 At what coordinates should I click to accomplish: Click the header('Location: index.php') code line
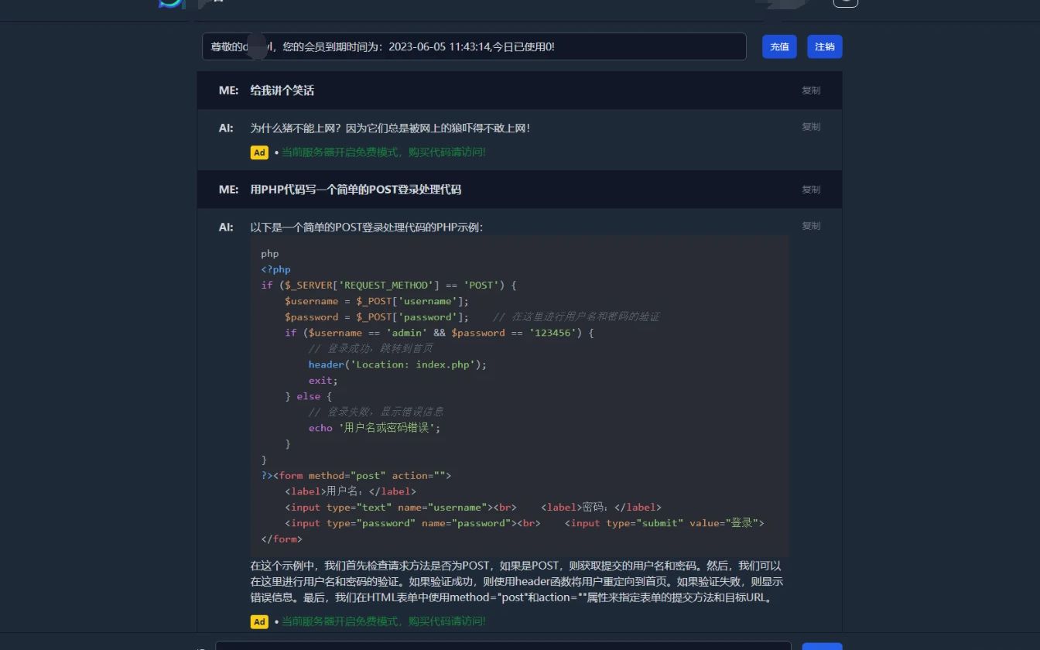(398, 364)
